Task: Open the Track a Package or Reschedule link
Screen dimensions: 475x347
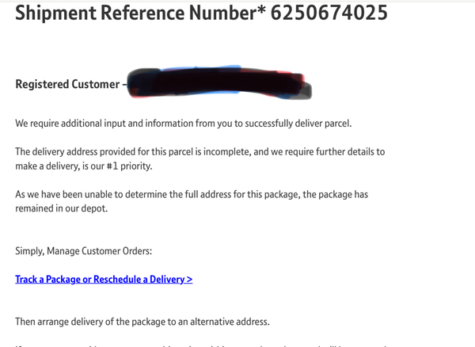Action: coord(103,279)
